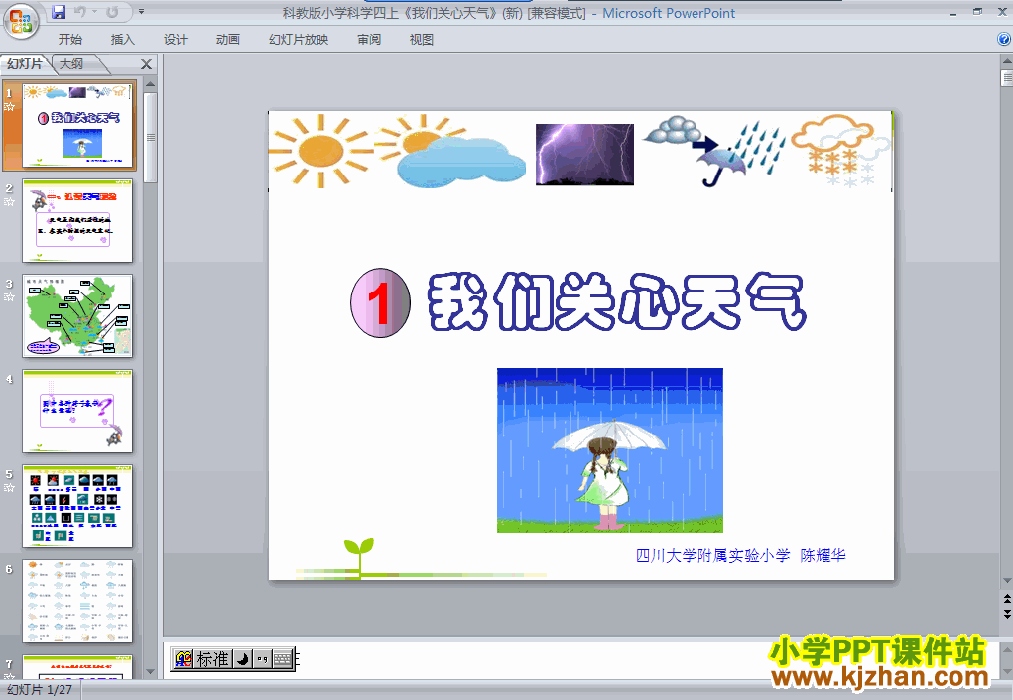Expand Customize Quick Access Toolbar dropdown

[141, 12]
